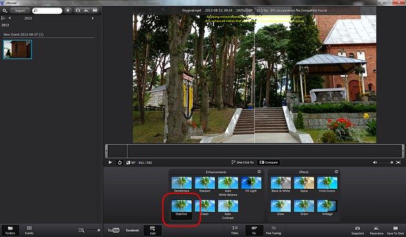
Task: Show videos only with camera filter icon
Action: coord(78,10)
